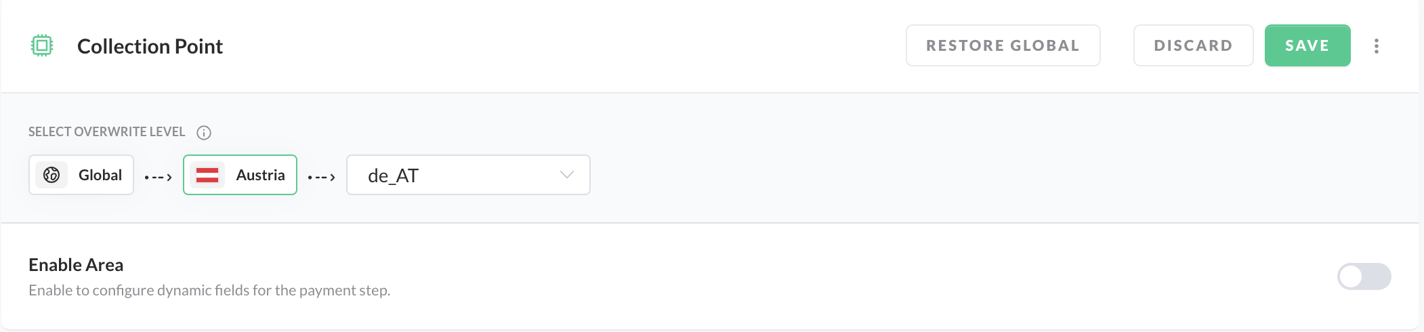
Task: Click the dotted arrow after Austria
Action: (322, 177)
